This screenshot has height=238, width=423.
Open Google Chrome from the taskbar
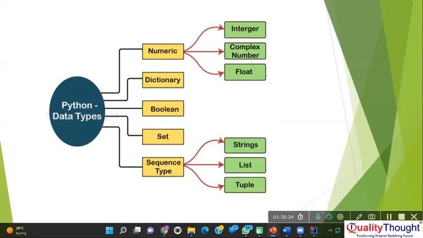coord(165,230)
